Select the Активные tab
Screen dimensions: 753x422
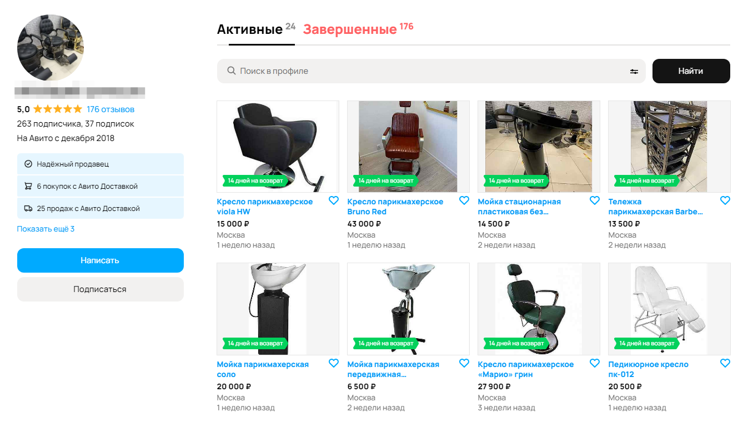(250, 29)
